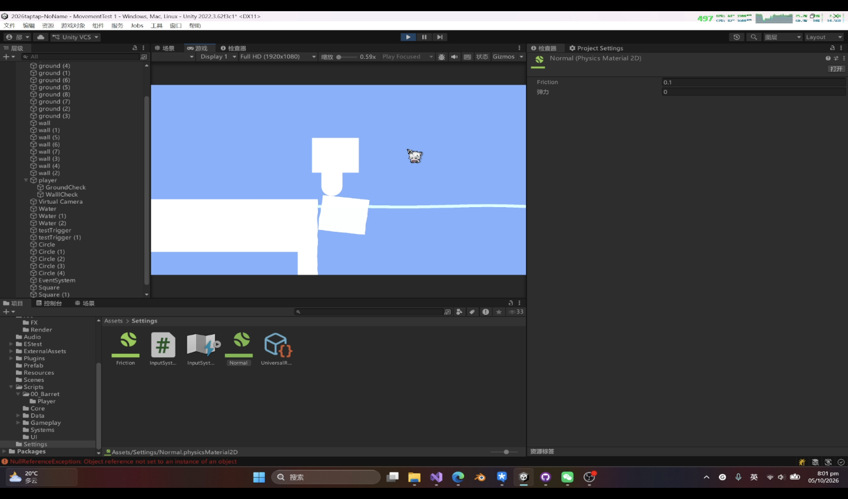This screenshot has height=499, width=848.
Task: Click the NullReferenceException error in status bar
Action: 123,462
